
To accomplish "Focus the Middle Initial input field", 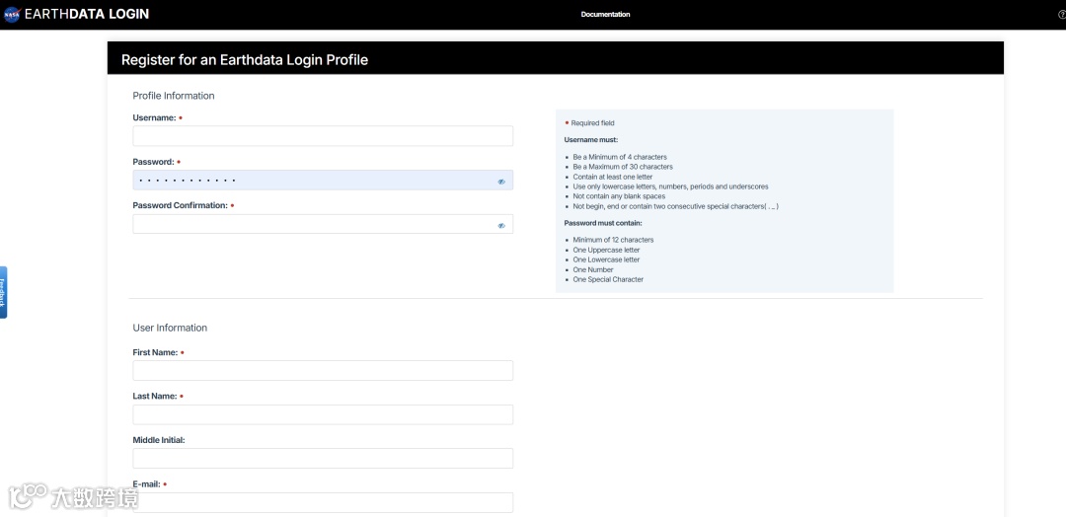I will click(x=323, y=458).
